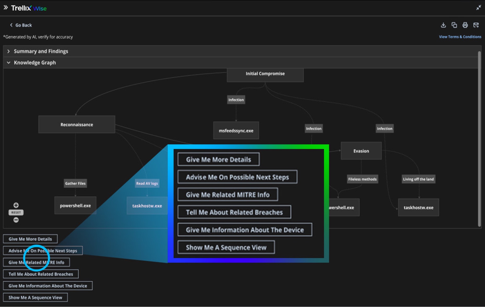Image resolution: width=485 pixels, height=307 pixels.
Task: Select the Initial Compromise graph node
Action: click(x=265, y=74)
